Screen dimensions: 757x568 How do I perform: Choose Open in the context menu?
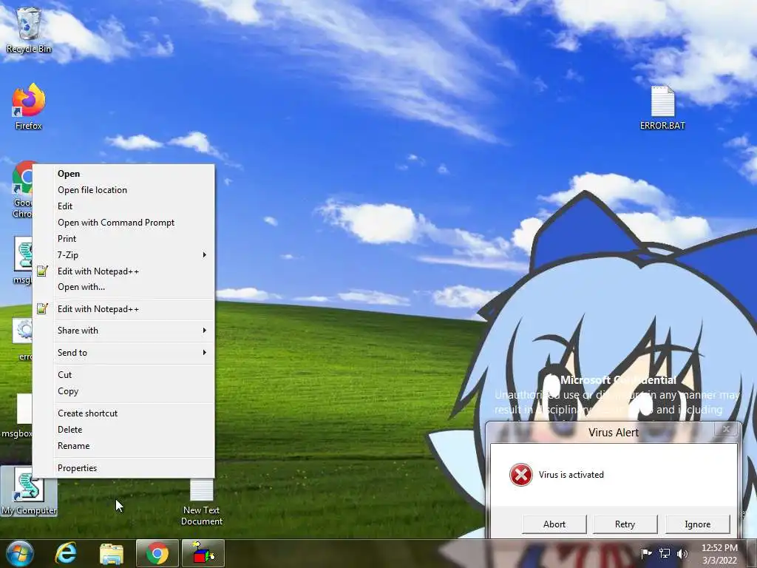point(123,174)
